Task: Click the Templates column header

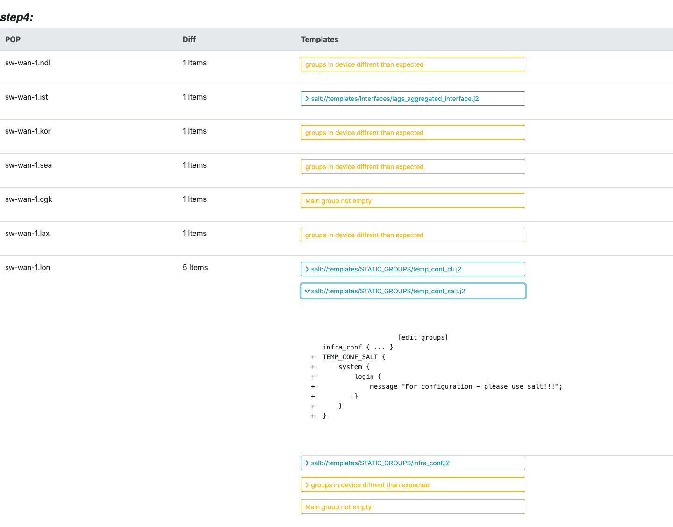Action: [x=320, y=40]
